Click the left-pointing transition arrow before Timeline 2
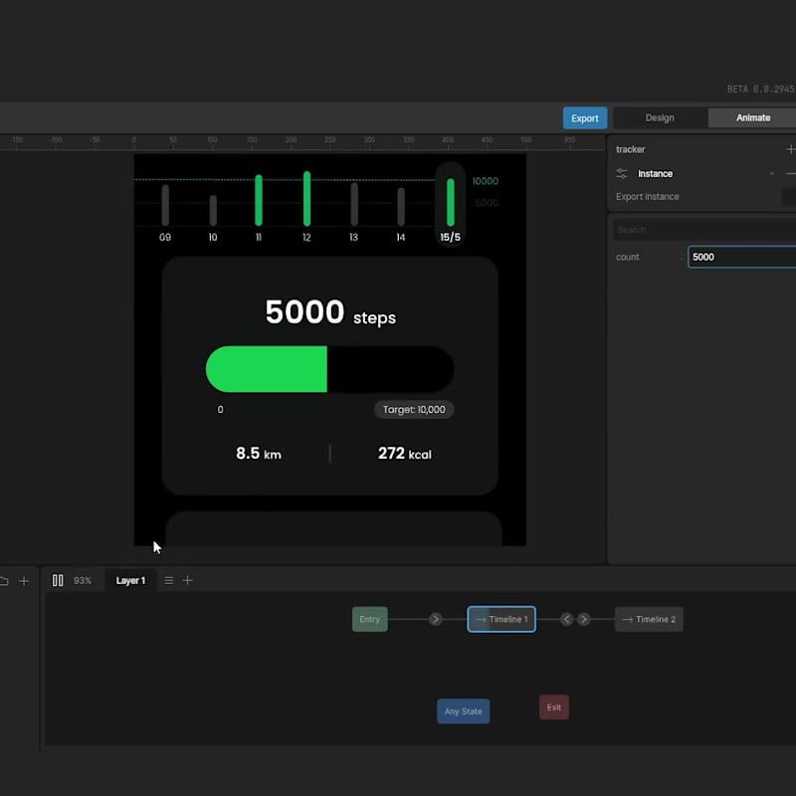Screen dimensions: 796x796 pos(566,619)
